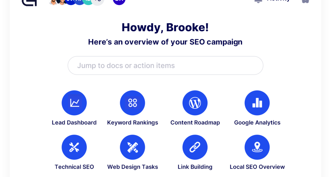331x177 pixels.
Task: Click the Google Analytics text label
Action: click(257, 123)
